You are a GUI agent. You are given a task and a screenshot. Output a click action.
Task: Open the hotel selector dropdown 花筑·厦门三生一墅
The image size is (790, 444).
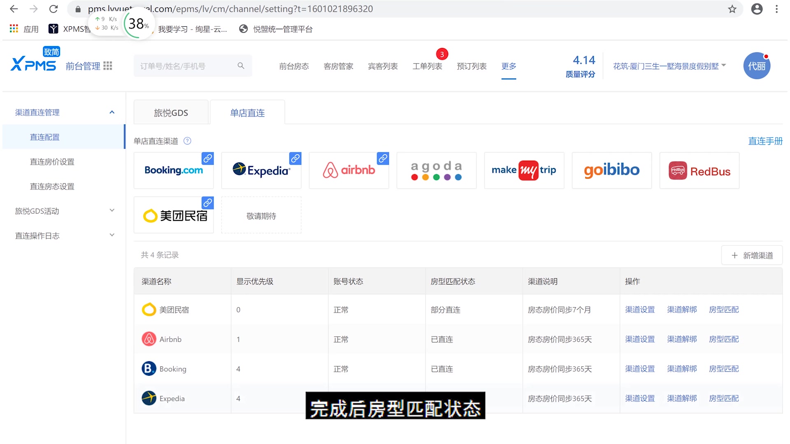[x=669, y=66]
